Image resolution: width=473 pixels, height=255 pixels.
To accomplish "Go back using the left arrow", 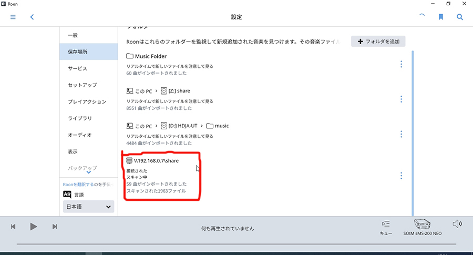I will point(32,17).
